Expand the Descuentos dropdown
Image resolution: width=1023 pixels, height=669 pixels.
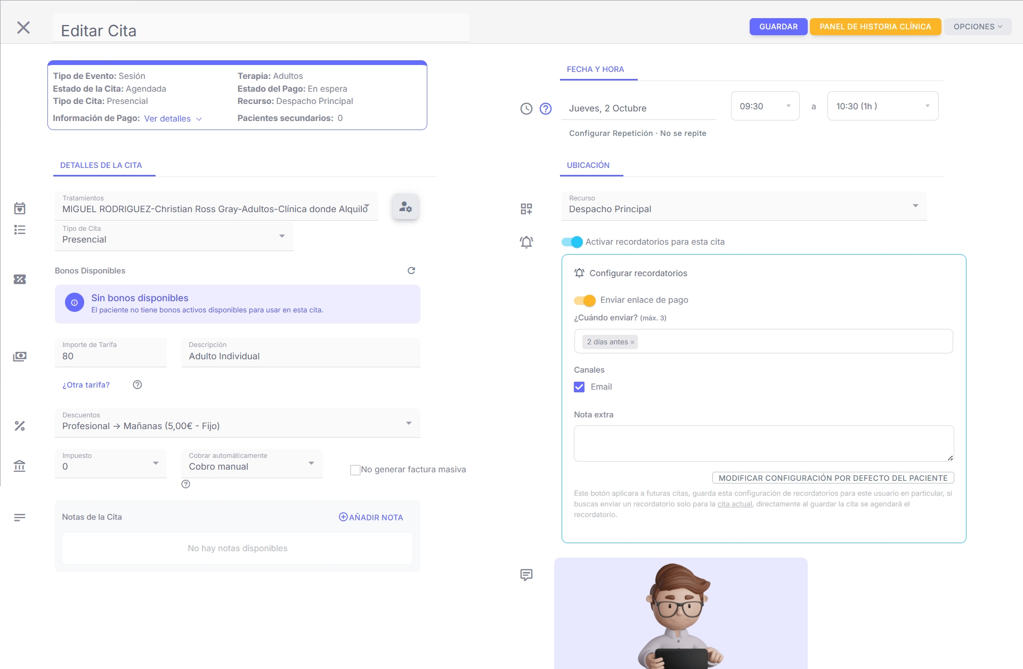[x=237, y=423]
